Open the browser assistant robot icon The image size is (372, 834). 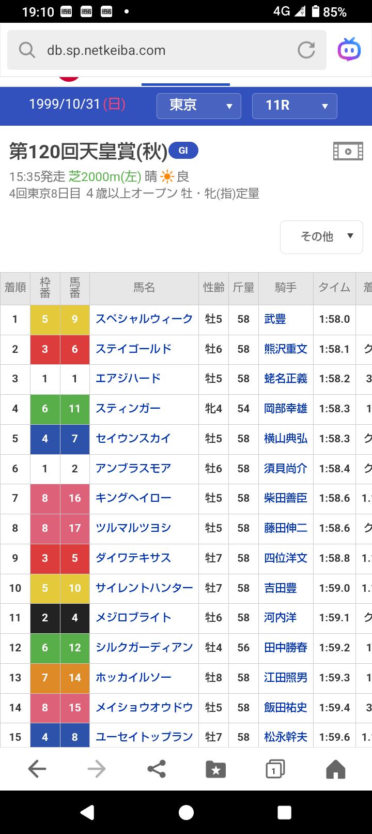tap(349, 50)
